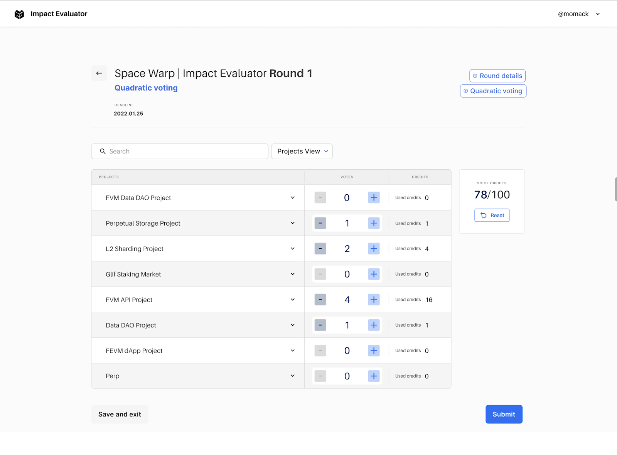This screenshot has width=617, height=455.
Task: Decrease votes for L2 Sharding Project
Action: coord(320,249)
